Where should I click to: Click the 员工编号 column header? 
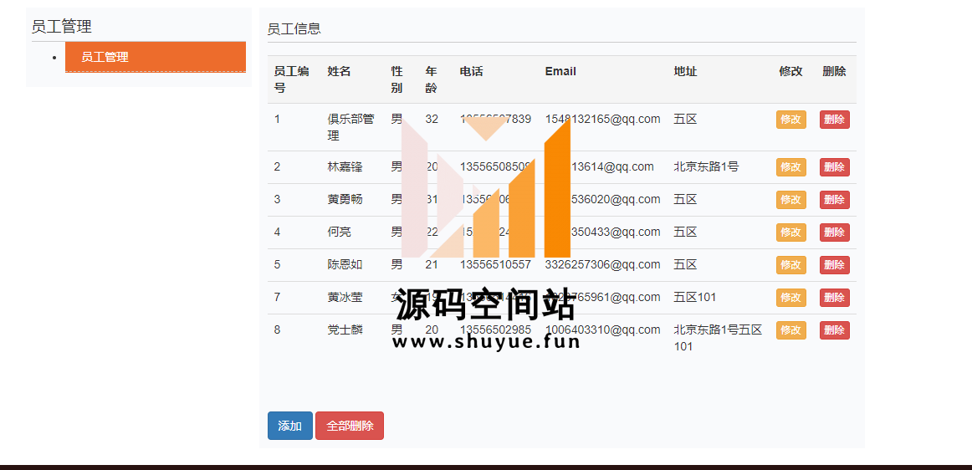click(291, 79)
